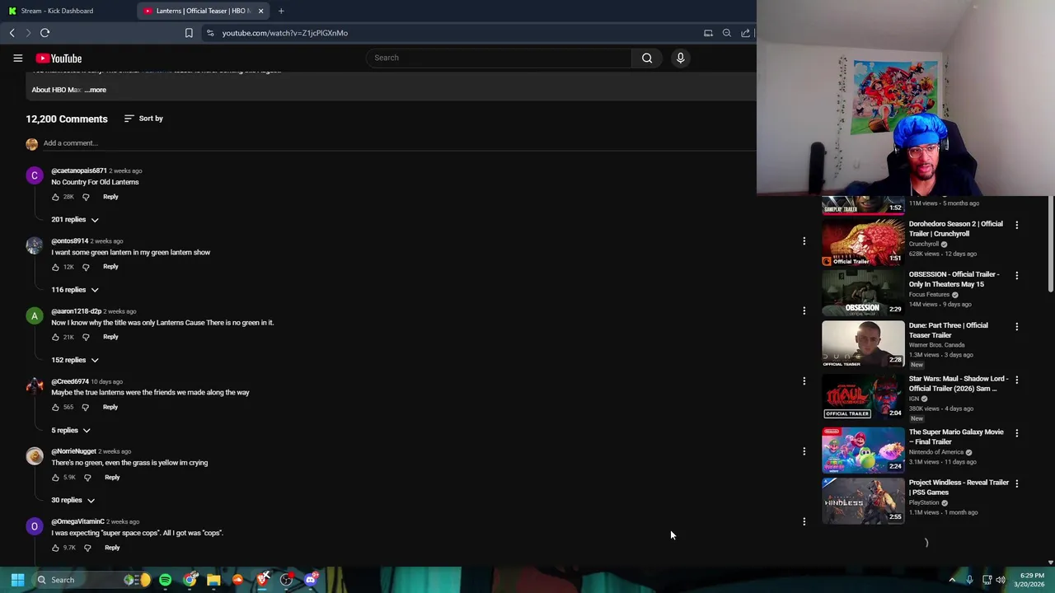Open three-dot menu for Dorohedoro Season 2 video
The image size is (1055, 593).
pos(1016,225)
